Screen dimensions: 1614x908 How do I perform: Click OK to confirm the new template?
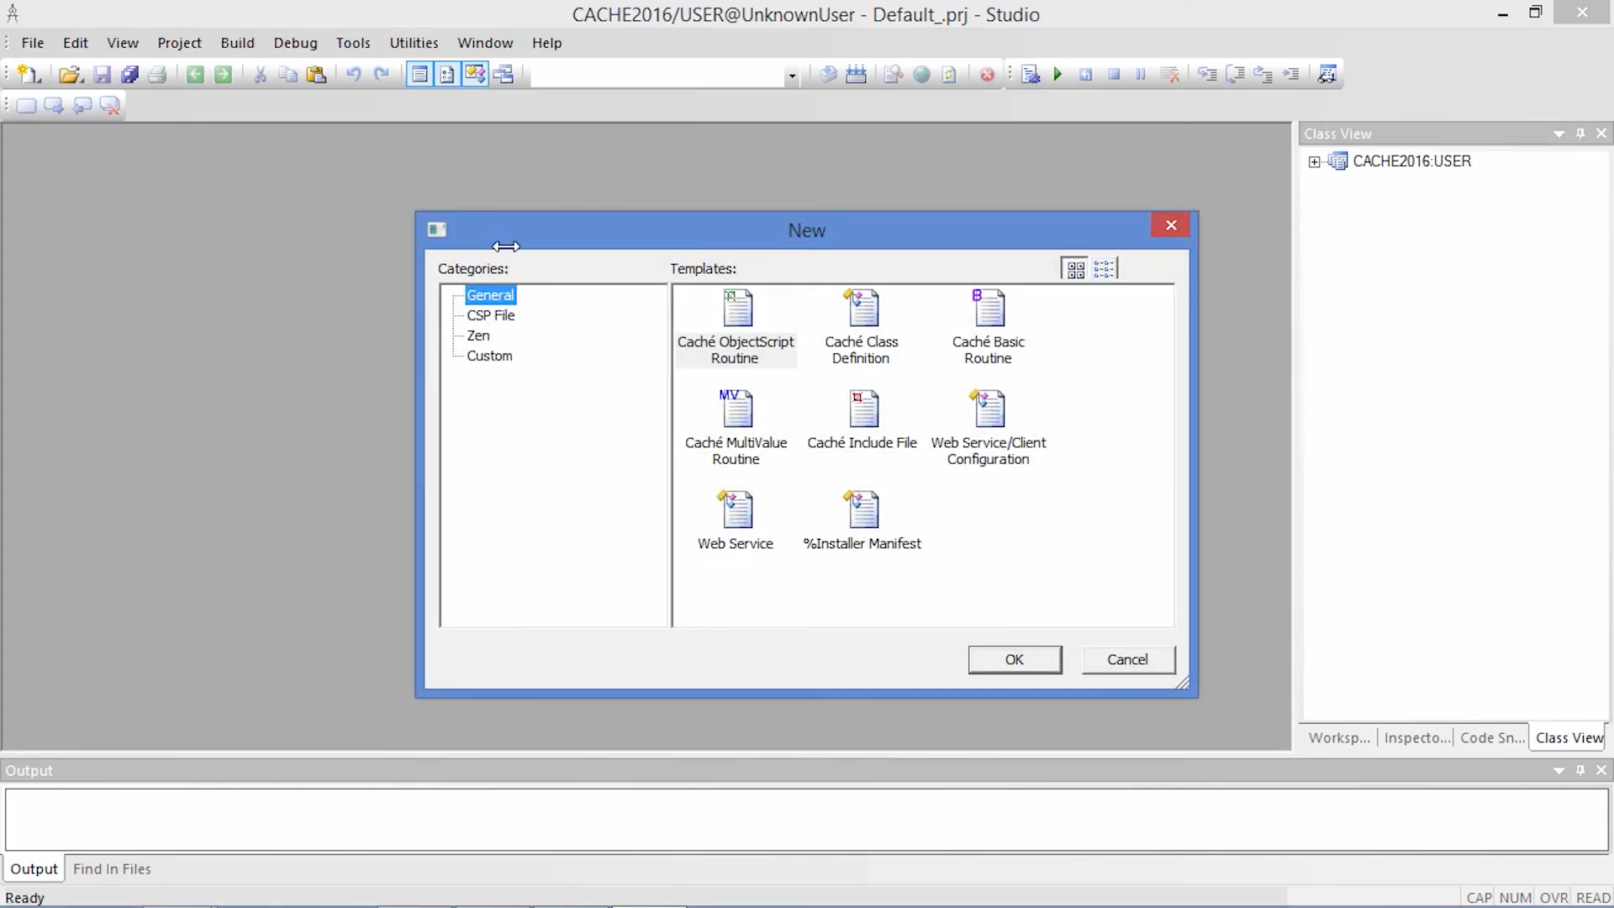(x=1015, y=659)
